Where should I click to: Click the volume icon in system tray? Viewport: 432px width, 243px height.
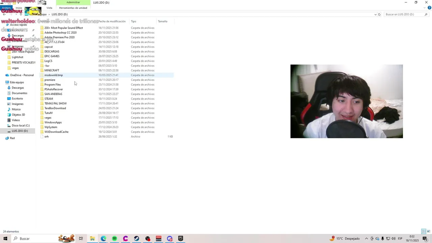point(394,239)
